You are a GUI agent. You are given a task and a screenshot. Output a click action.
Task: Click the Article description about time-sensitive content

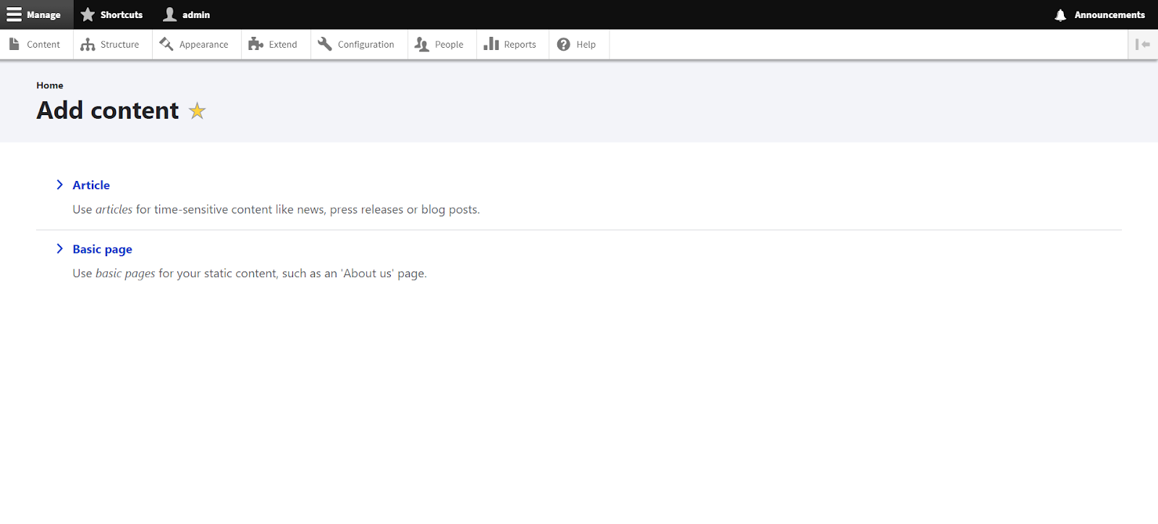click(276, 209)
